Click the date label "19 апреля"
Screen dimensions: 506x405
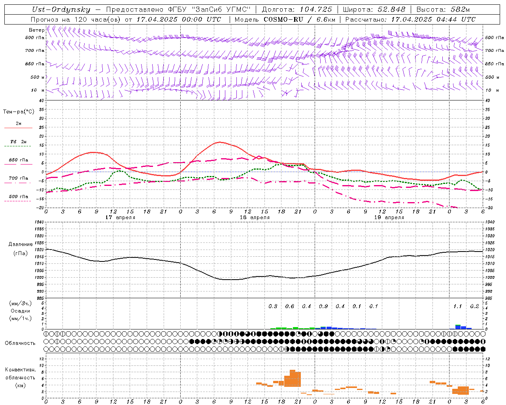click(389, 218)
